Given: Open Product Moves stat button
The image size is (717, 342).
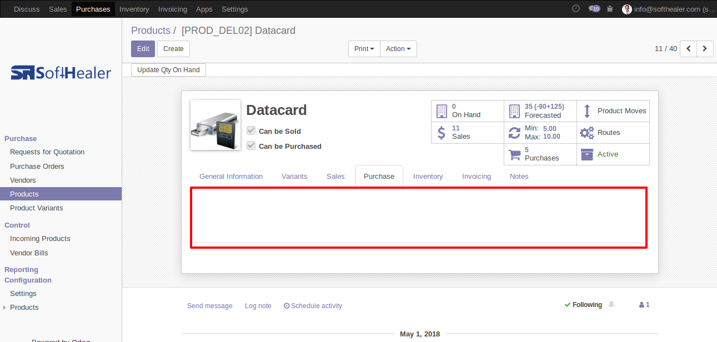Looking at the screenshot, I should [613, 111].
